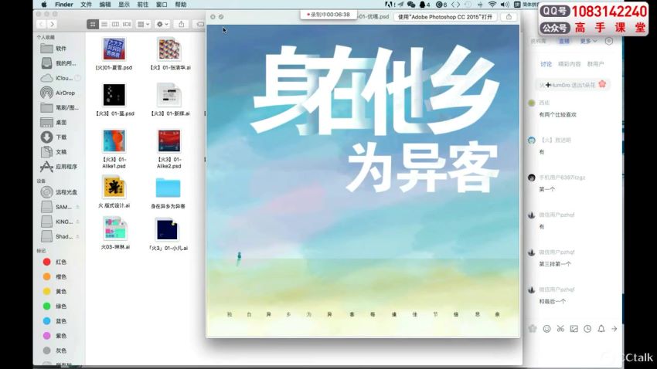
Task: Switch the Finder to Cover Flow view
Action: click(x=127, y=24)
